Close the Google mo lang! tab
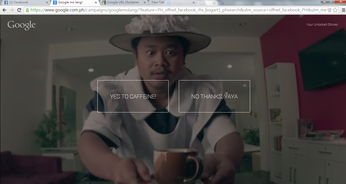 [x=96, y=3]
